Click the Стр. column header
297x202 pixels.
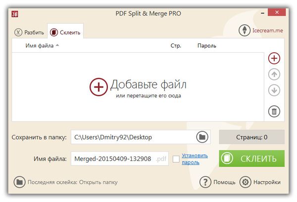coord(175,46)
